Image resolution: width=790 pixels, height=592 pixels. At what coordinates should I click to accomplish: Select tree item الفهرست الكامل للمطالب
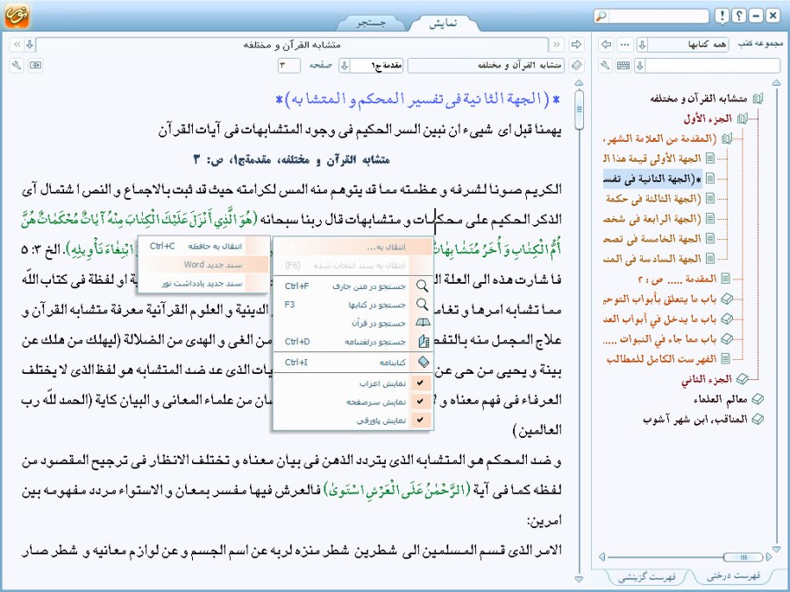click(x=661, y=359)
